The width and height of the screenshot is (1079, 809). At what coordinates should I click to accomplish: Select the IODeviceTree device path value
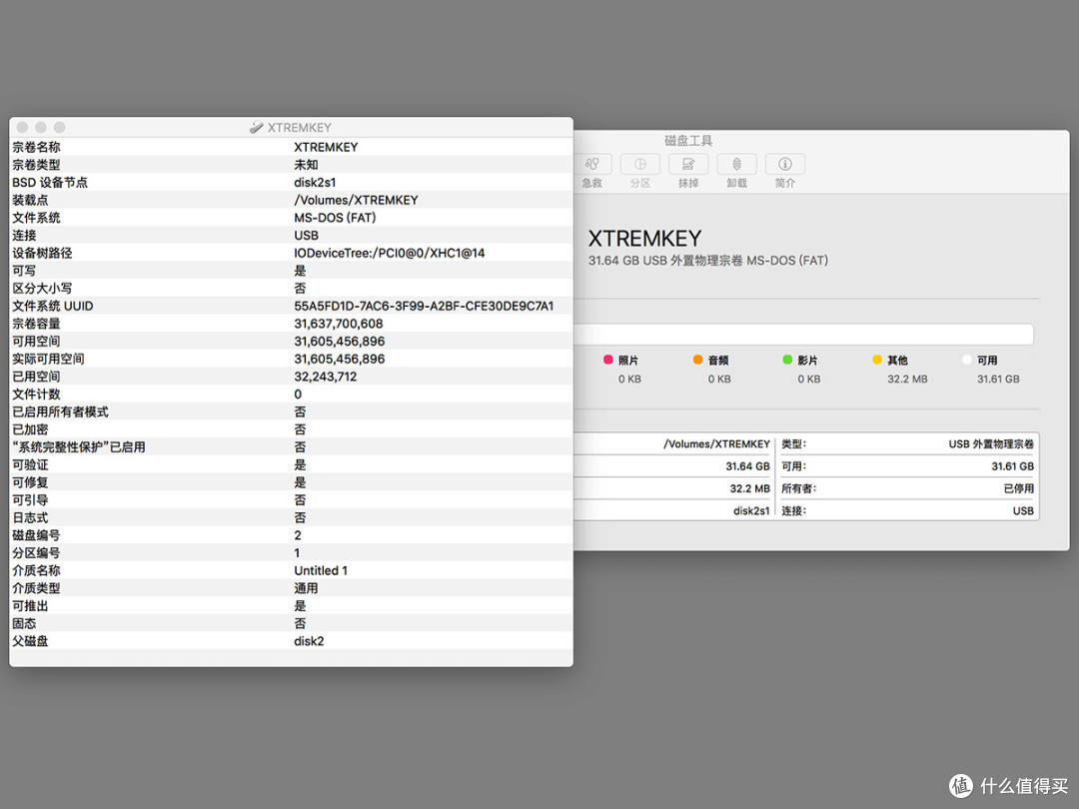(389, 253)
